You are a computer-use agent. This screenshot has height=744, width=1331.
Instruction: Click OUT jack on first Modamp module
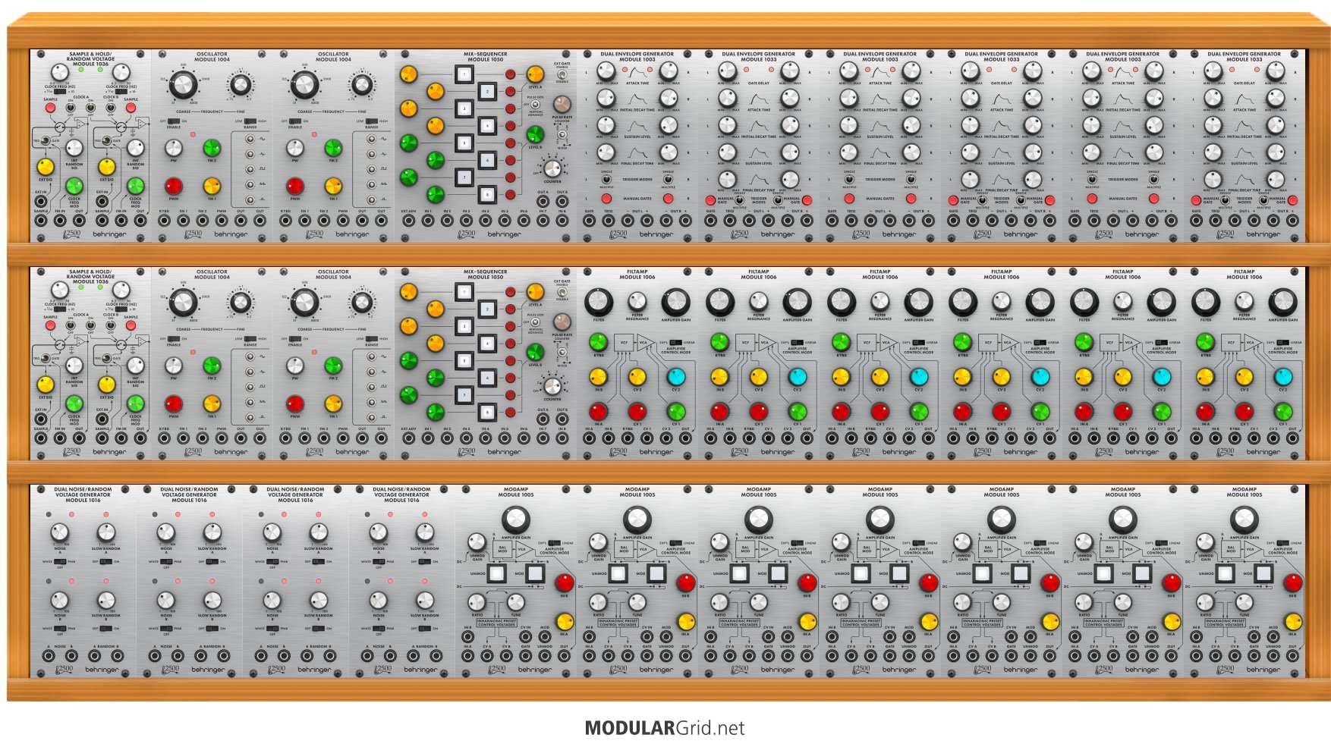pyautogui.click(x=564, y=656)
